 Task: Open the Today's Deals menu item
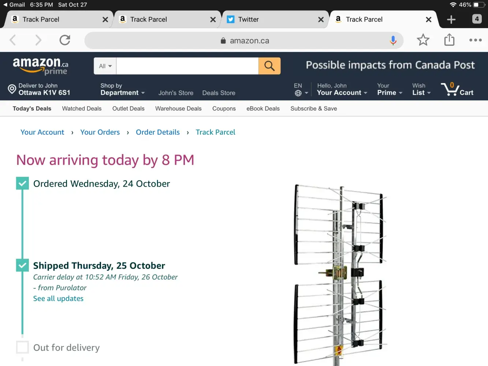[x=32, y=108]
